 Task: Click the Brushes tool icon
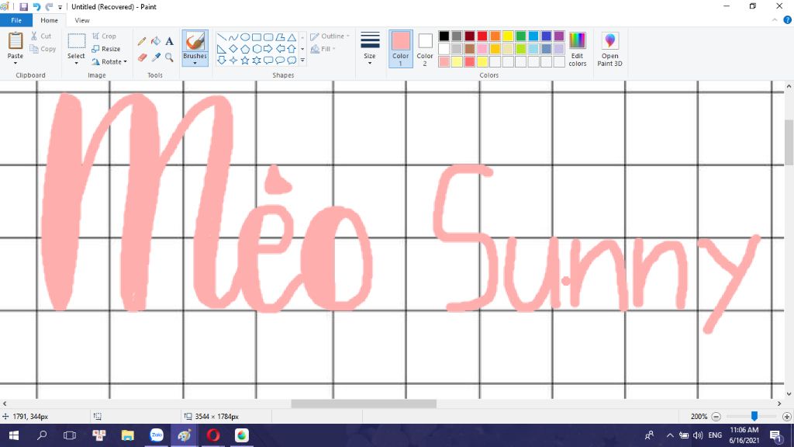[195, 41]
